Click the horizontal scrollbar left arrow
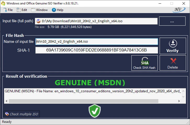The height and width of the screenshot is (125, 190). [x=7, y=101]
